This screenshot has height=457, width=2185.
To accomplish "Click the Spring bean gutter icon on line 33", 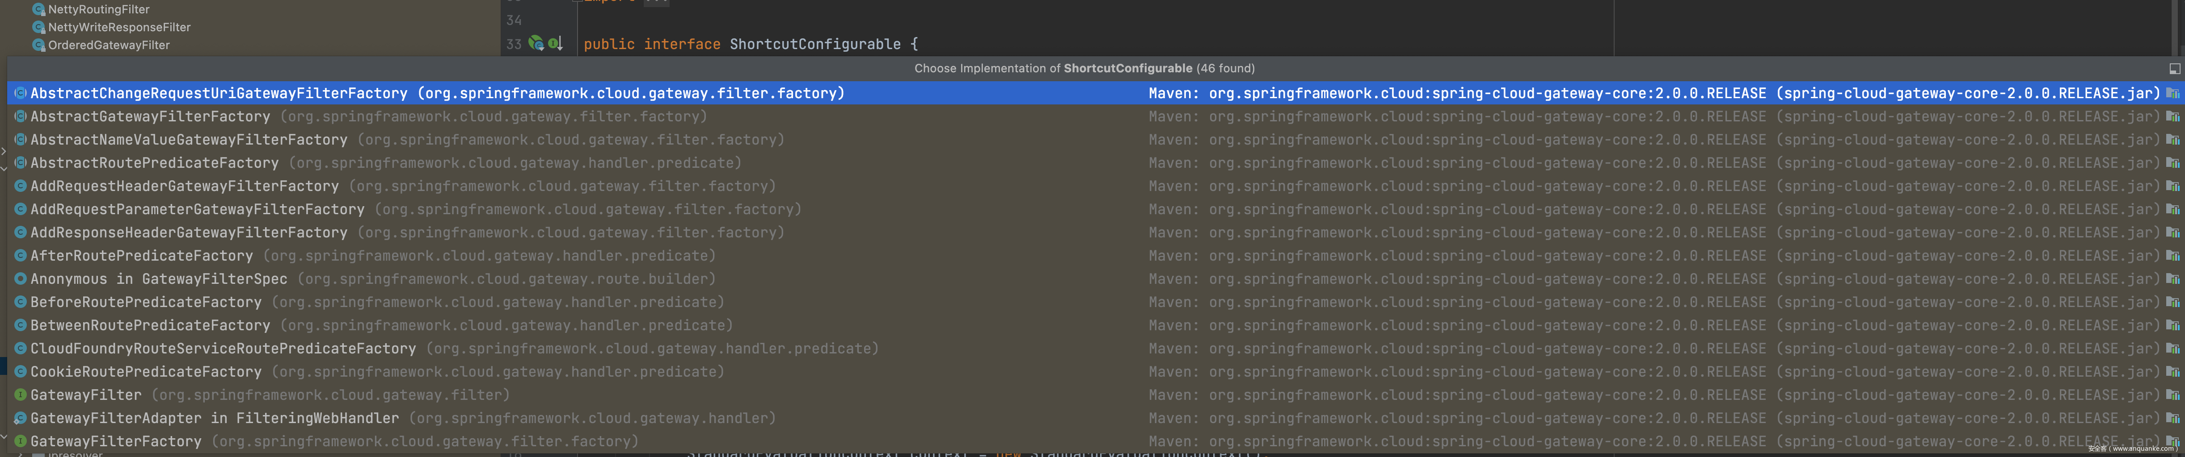I will [x=535, y=43].
